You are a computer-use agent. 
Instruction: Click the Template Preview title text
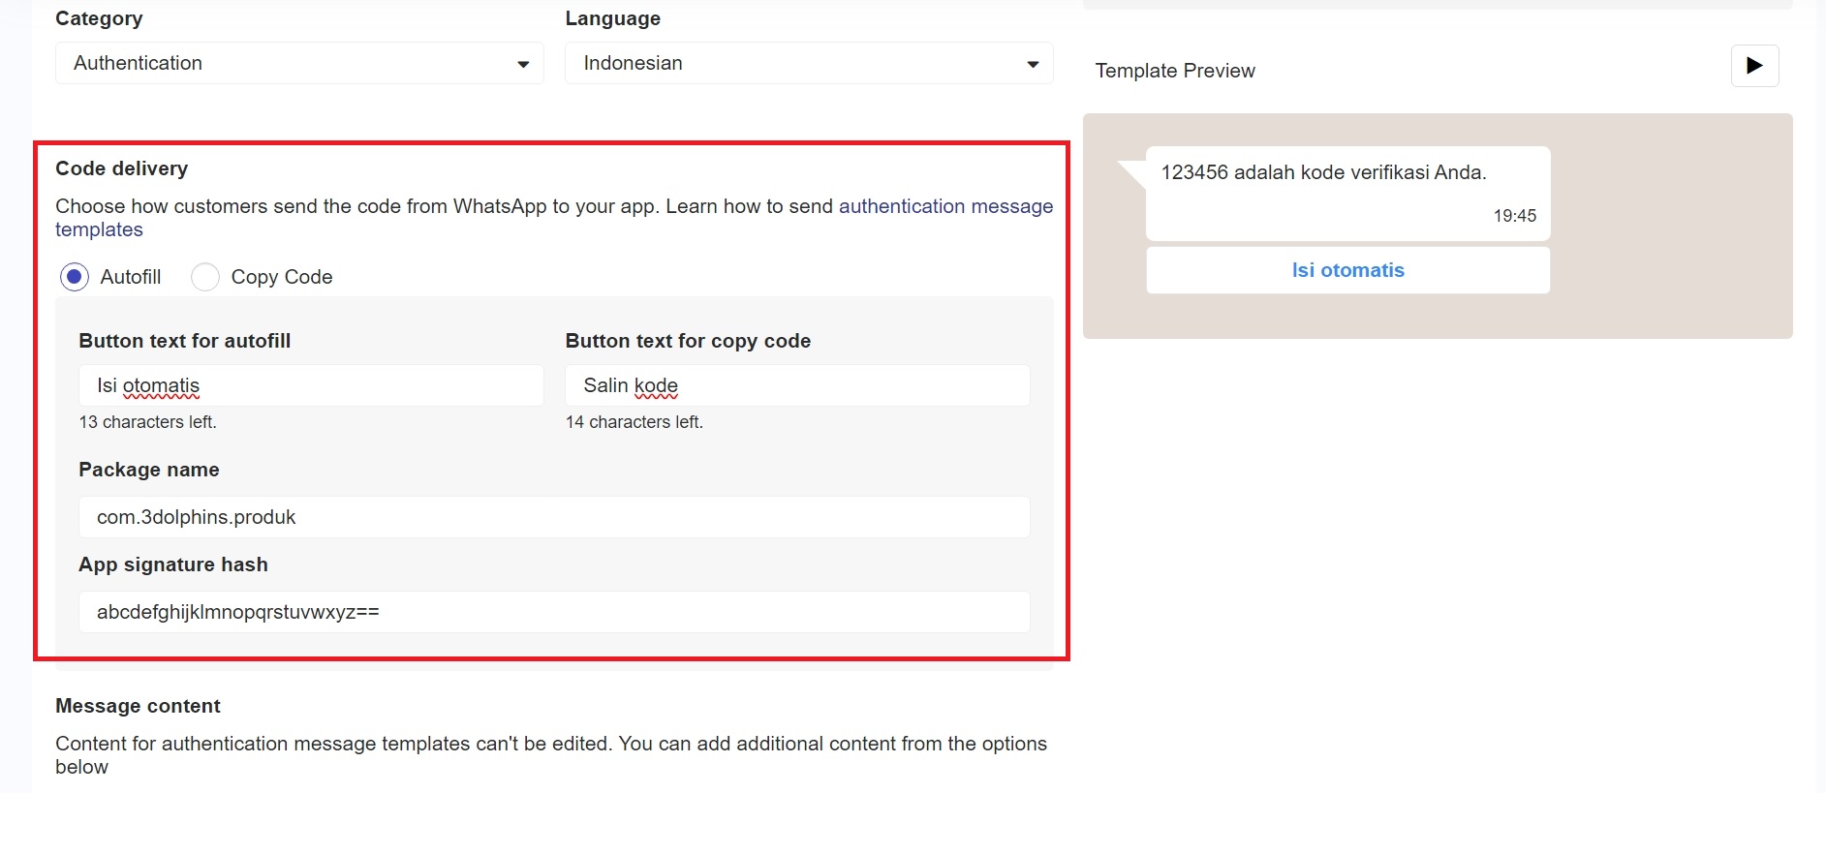pyautogui.click(x=1174, y=71)
